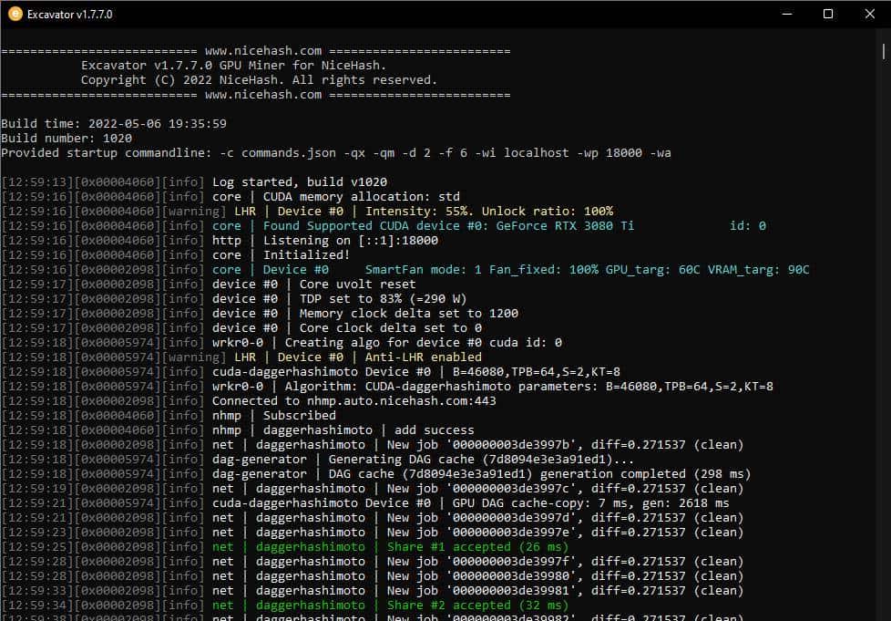This screenshot has width=891, height=621.
Task: Click 'Found Supported CUDA device #0' line
Action: click(384, 226)
